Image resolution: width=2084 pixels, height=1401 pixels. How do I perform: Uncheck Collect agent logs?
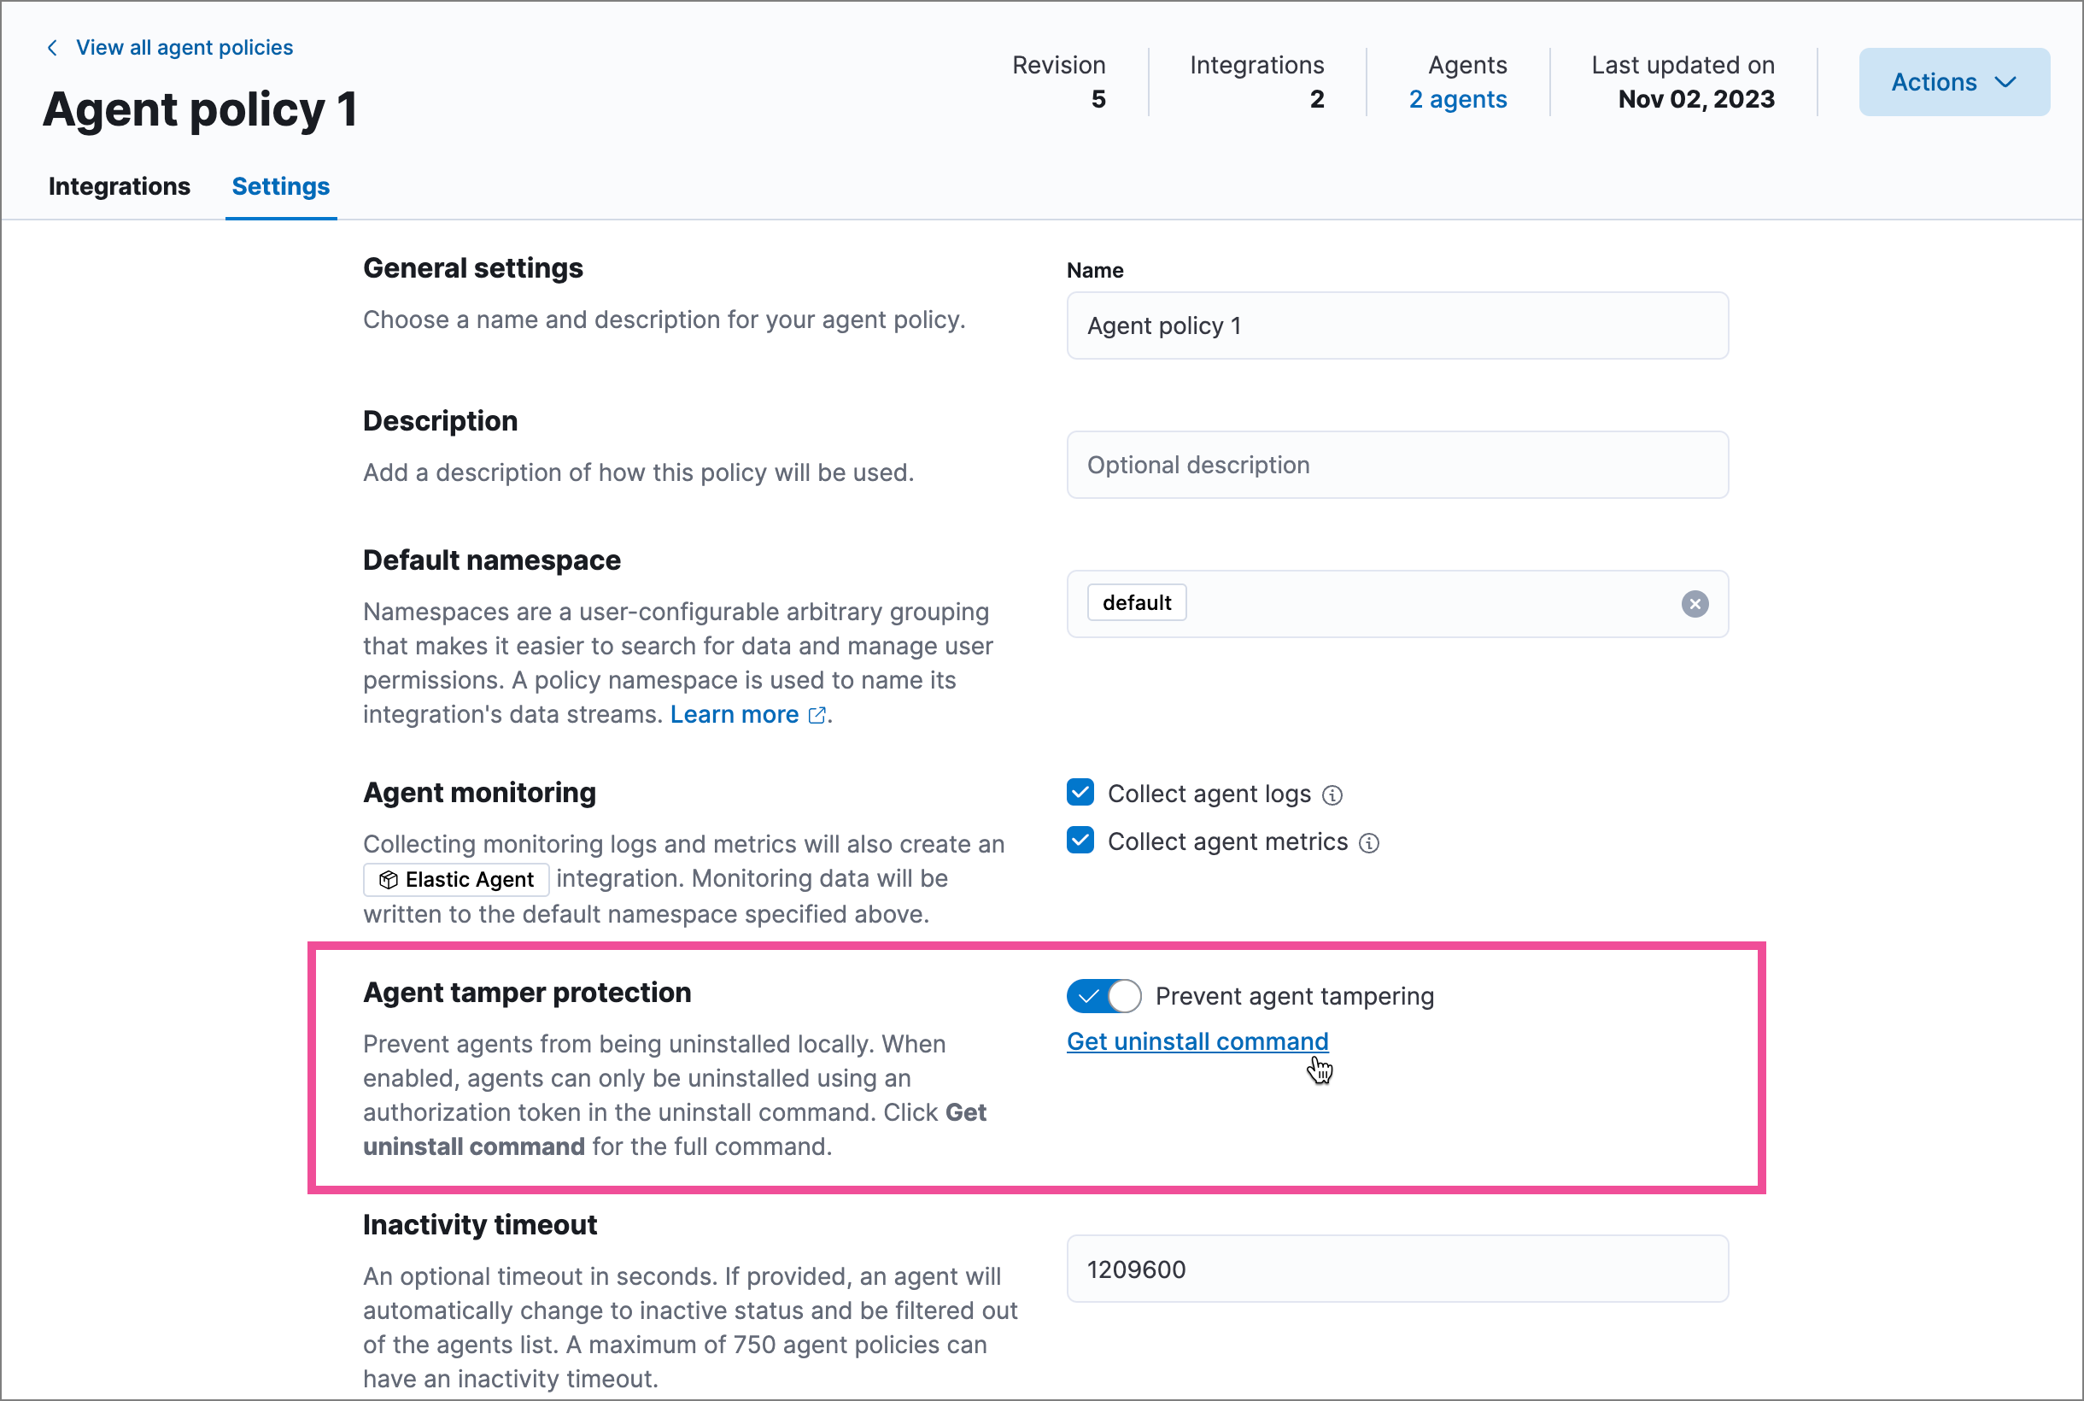coord(1079,793)
